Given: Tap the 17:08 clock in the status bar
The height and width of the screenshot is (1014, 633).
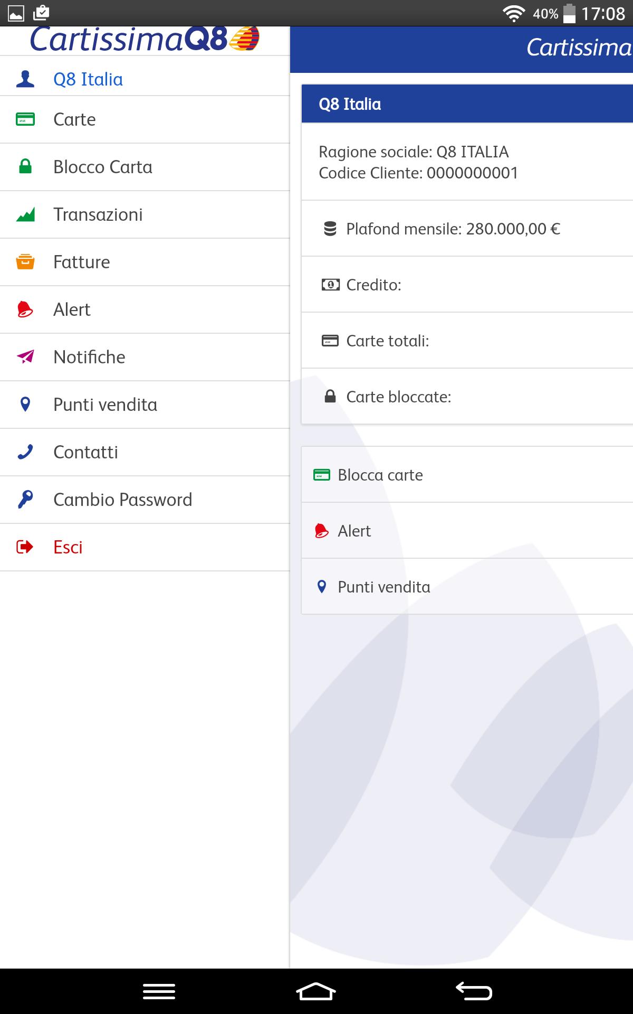Looking at the screenshot, I should point(603,13).
